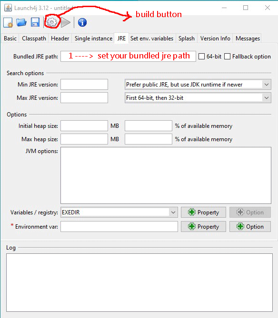This screenshot has width=278, height=318.
Task: Go to the Splash tab
Action: click(187, 39)
